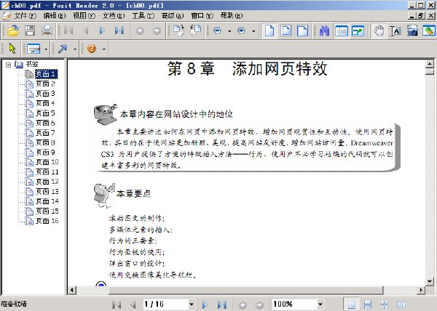
Task: Click the horizontal scrollbar thumb
Action: 245,290
